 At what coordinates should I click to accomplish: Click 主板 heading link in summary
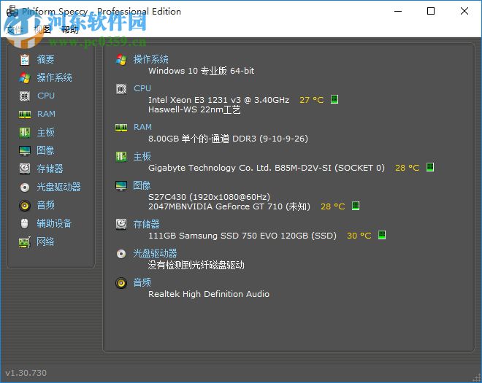pyautogui.click(x=142, y=156)
